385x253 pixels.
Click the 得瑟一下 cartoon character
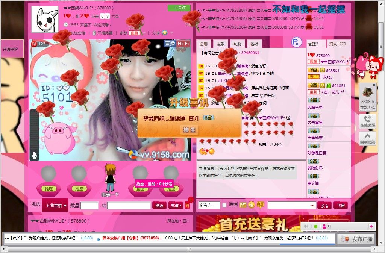pos(110,179)
